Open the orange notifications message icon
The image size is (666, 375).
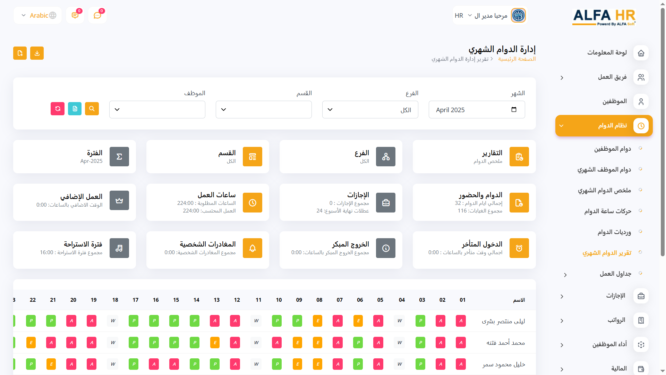[75, 15]
